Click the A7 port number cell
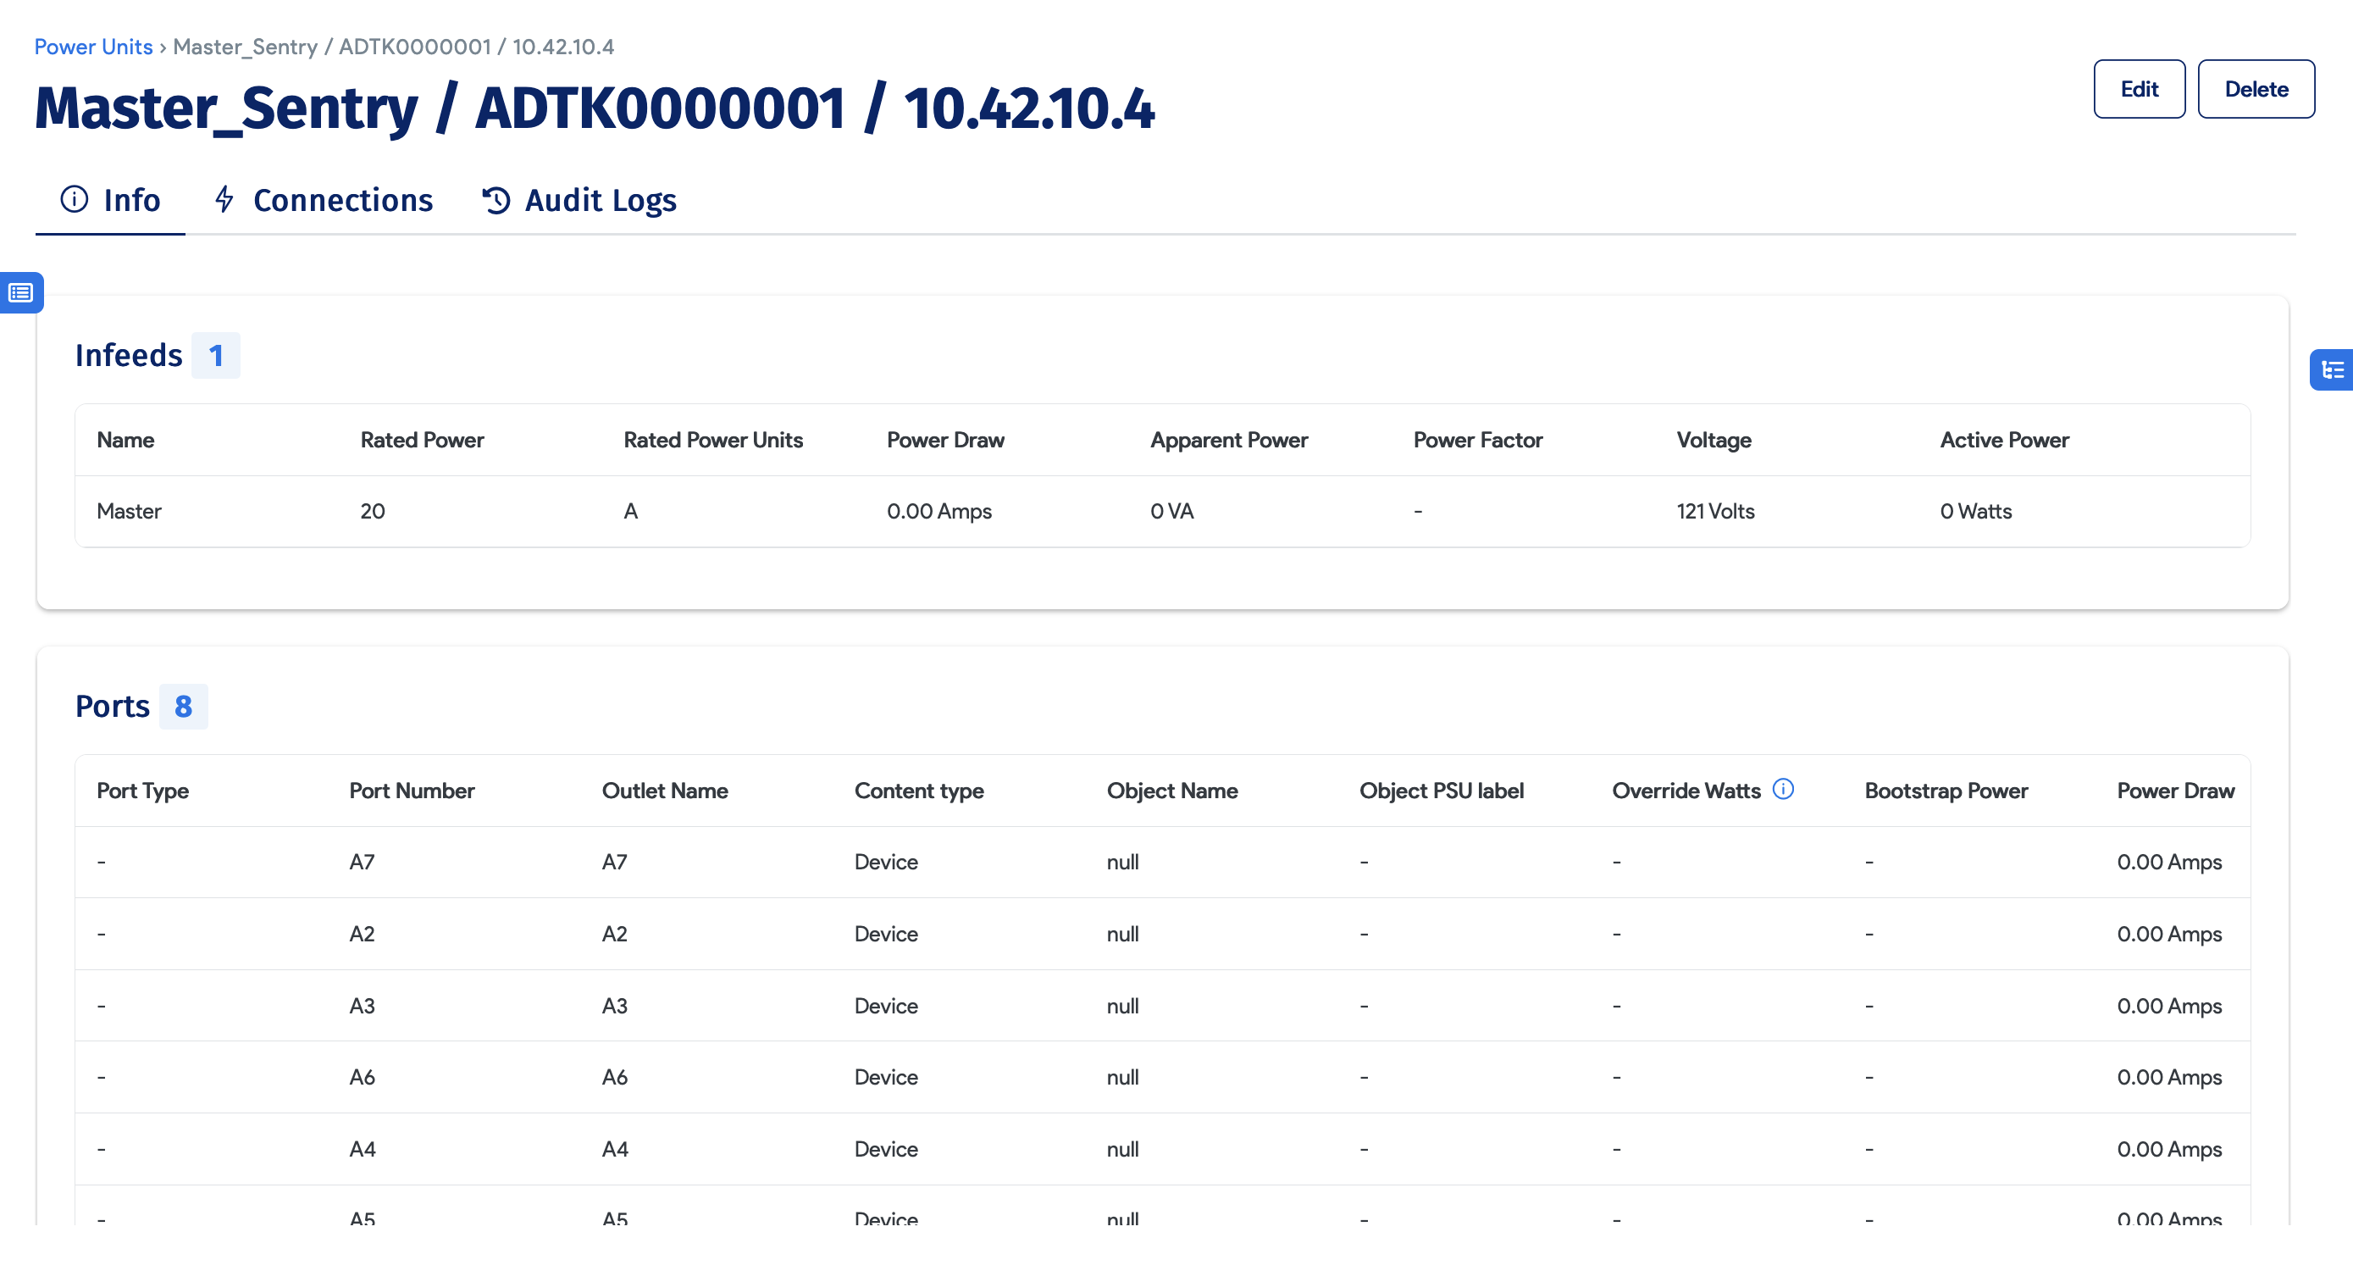Image resolution: width=2353 pixels, height=1271 pixels. click(362, 862)
